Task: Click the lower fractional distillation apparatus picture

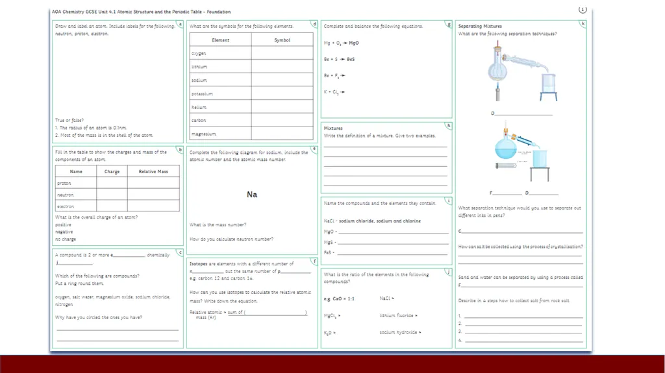Action: click(522, 152)
